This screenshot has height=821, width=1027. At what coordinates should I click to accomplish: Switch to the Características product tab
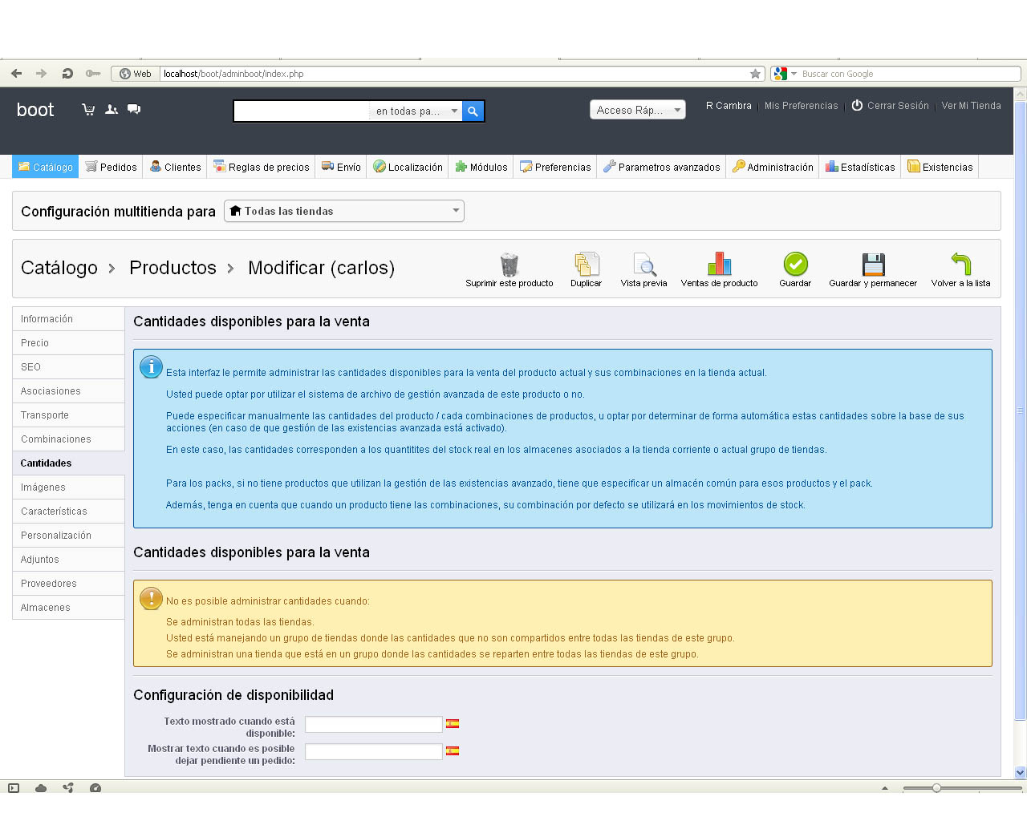point(68,512)
